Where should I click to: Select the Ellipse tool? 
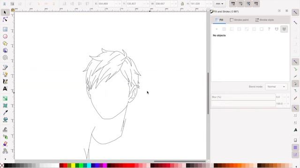[x=5, y=36]
